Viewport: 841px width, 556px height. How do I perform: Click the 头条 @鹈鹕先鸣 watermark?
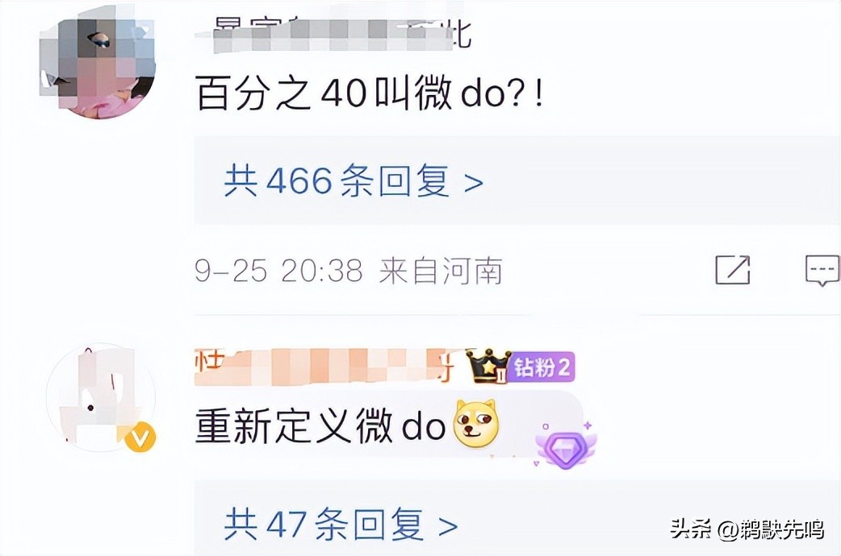(747, 529)
